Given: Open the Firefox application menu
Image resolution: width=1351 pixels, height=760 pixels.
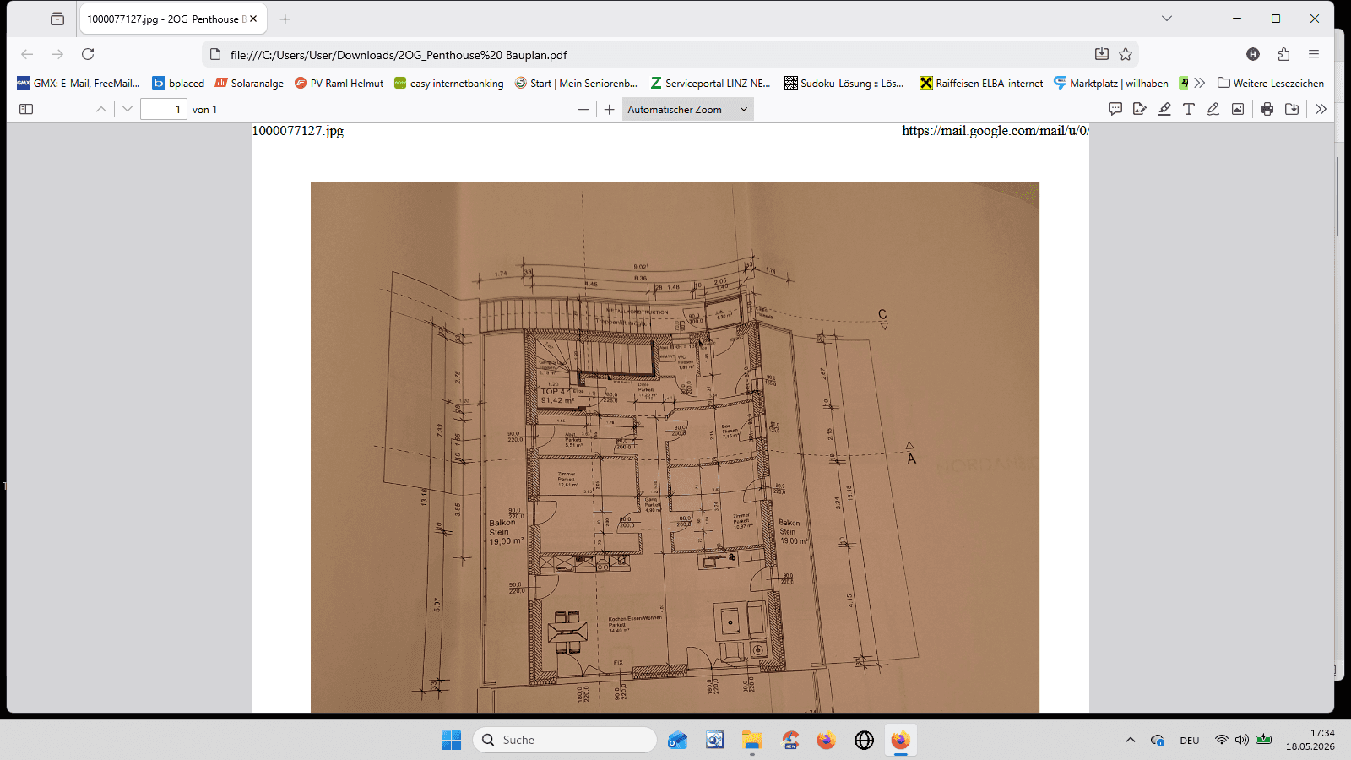Looking at the screenshot, I should pos(1314,54).
